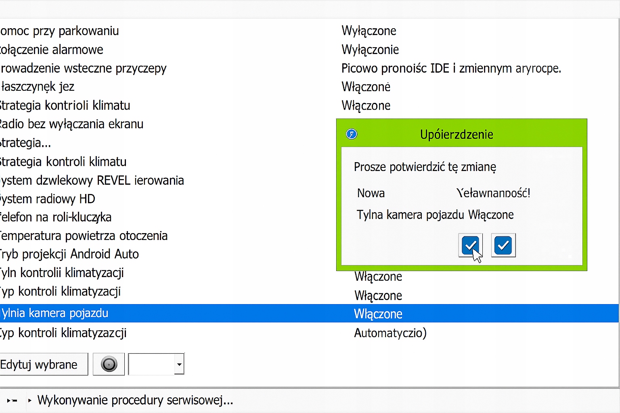Click Wykonywanie procedury serwisowej status text
The height and width of the screenshot is (413, 620).
point(135,400)
